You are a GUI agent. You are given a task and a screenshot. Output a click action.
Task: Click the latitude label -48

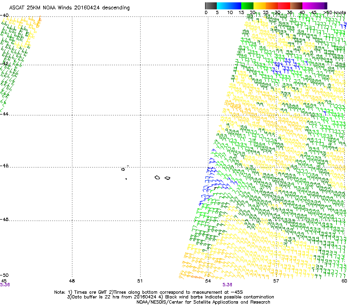pos(4,219)
